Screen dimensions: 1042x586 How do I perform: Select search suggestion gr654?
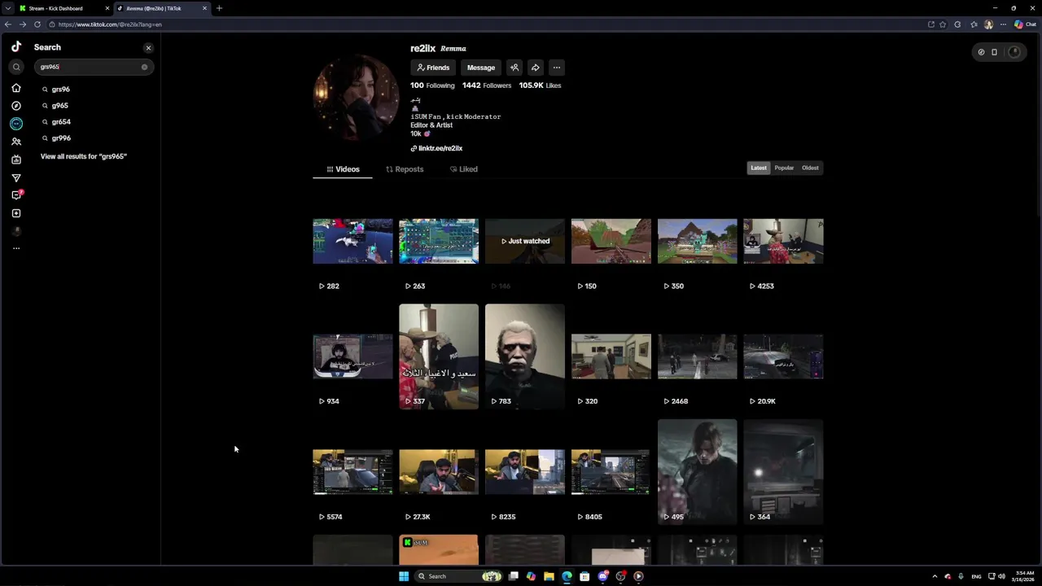pos(61,122)
